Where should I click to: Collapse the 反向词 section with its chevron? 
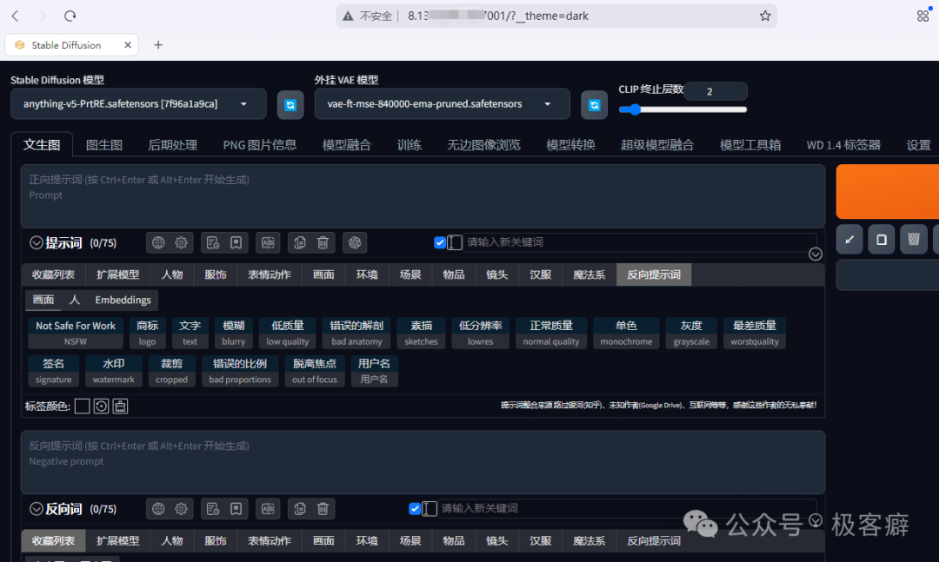click(37, 509)
